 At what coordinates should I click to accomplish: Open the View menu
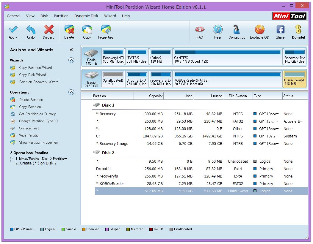click(x=30, y=16)
